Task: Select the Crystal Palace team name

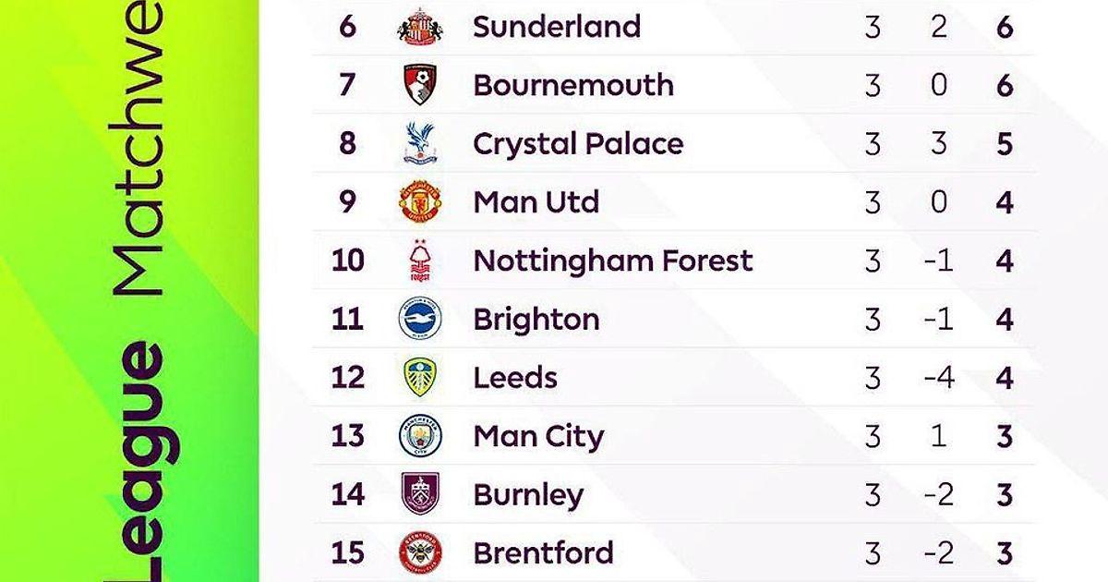Action: (578, 144)
